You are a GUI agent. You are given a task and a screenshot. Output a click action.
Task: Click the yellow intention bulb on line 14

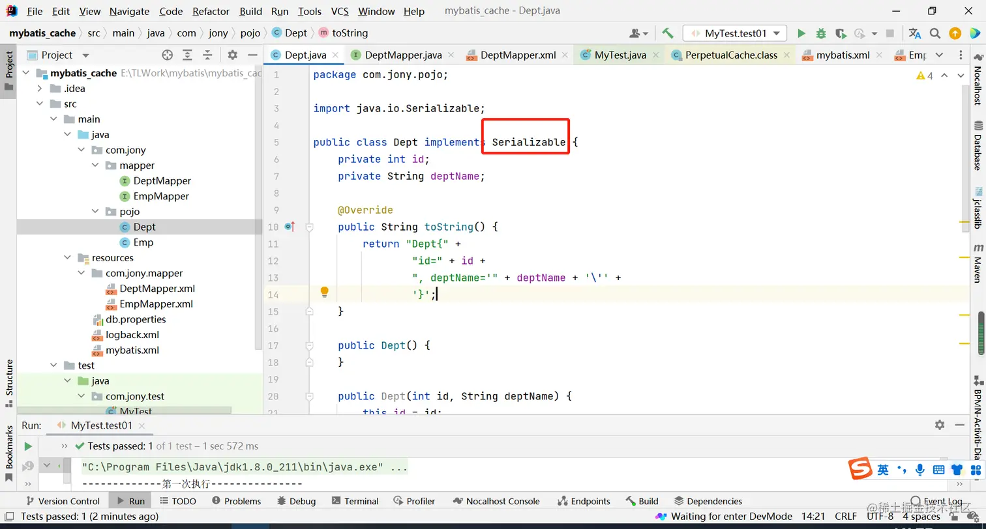coord(324,293)
